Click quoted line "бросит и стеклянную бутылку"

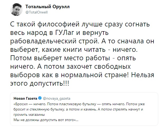point(78,109)
